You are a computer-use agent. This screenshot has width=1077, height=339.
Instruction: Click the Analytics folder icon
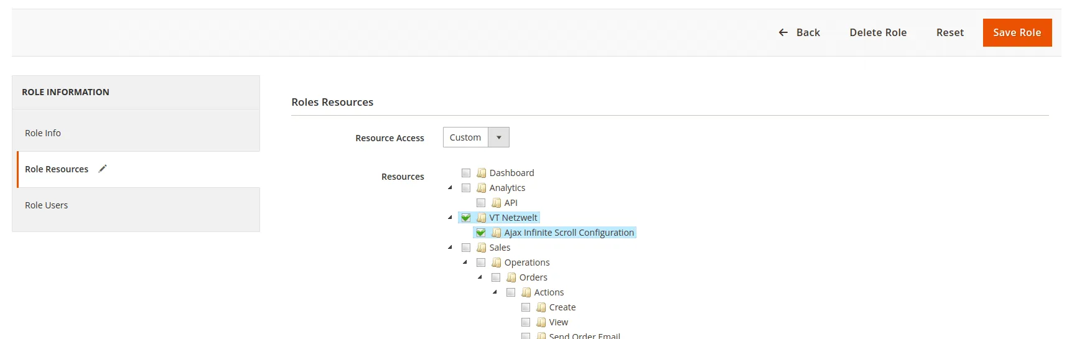pos(481,188)
